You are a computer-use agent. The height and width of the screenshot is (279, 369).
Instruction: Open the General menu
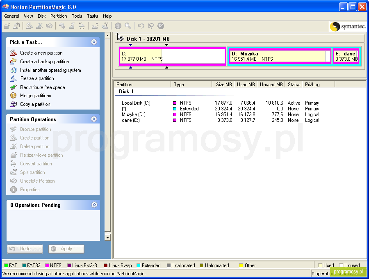click(11, 16)
